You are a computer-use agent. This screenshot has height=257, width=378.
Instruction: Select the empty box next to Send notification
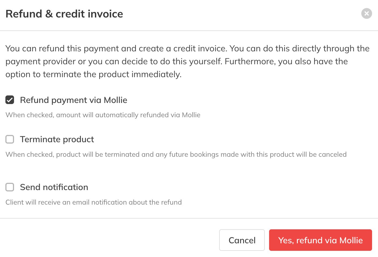pyautogui.click(x=10, y=187)
